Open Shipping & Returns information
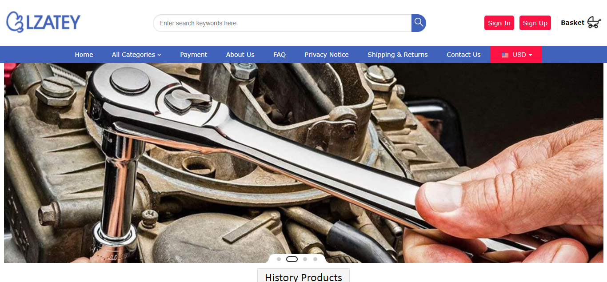607x282 pixels. [x=398, y=55]
